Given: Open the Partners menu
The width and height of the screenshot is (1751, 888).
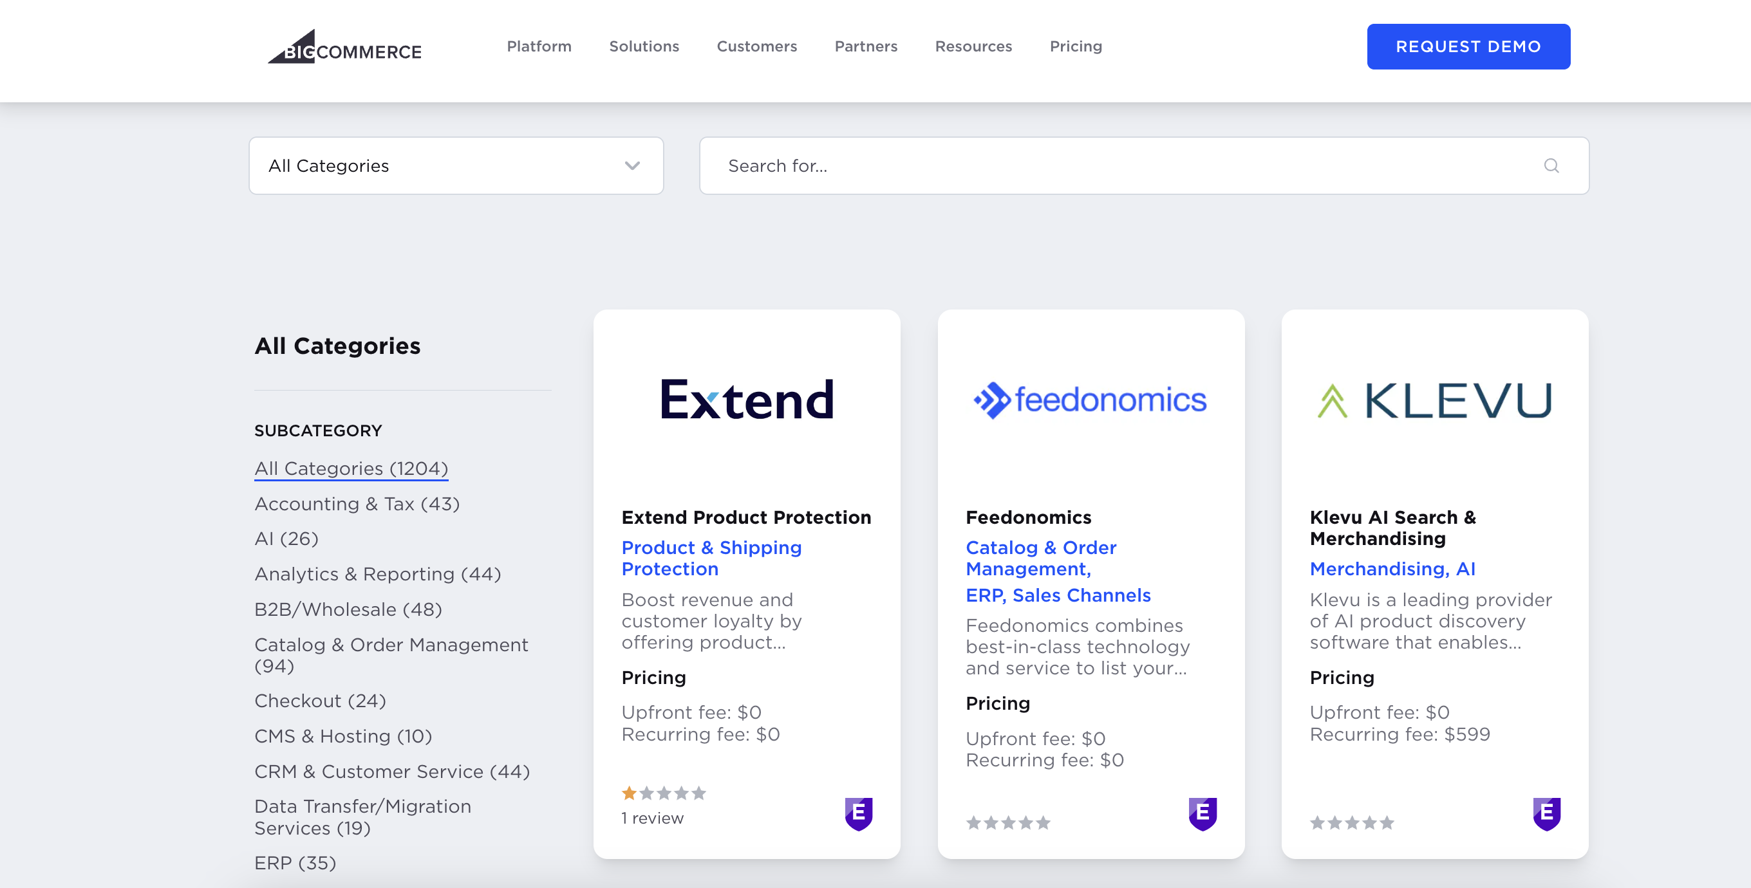Looking at the screenshot, I should (866, 46).
